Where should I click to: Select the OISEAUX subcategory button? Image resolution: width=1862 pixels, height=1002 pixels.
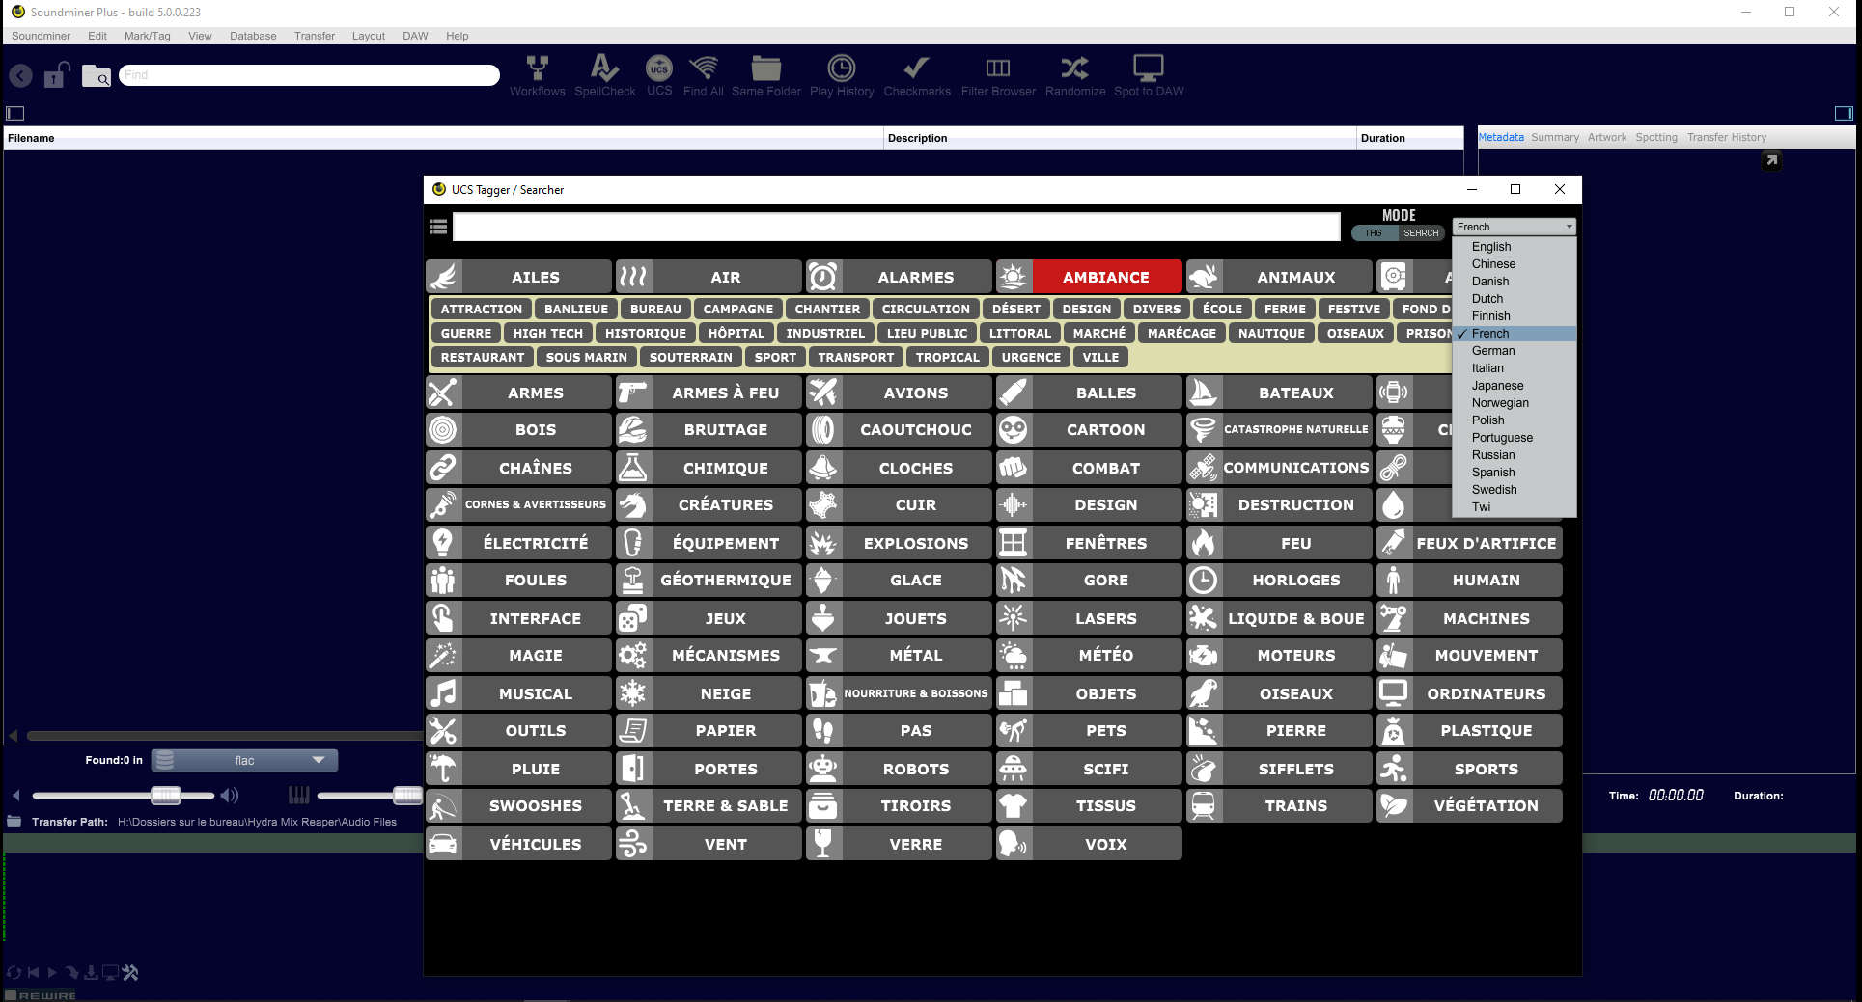tap(1355, 333)
